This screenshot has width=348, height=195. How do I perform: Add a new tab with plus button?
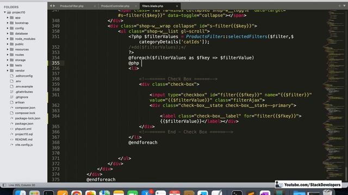tap(339, 6)
